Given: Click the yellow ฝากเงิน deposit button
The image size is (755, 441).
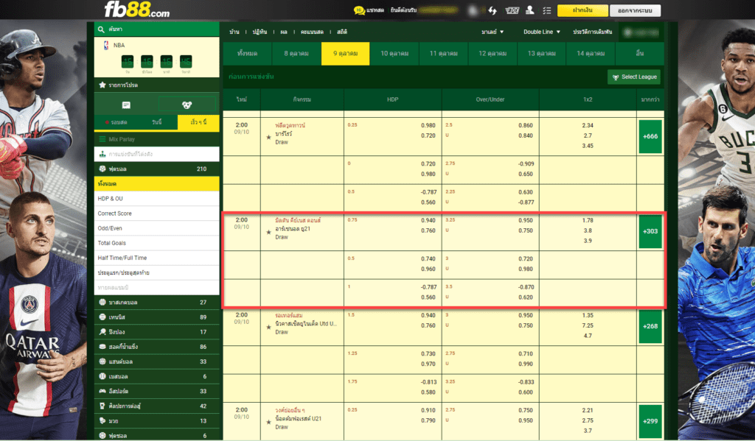Looking at the screenshot, I should pyautogui.click(x=582, y=10).
